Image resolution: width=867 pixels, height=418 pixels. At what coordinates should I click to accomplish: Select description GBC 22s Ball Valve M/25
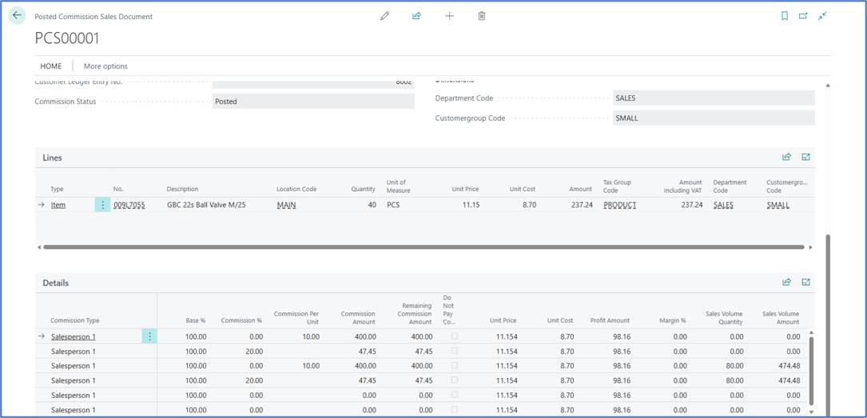click(x=206, y=205)
